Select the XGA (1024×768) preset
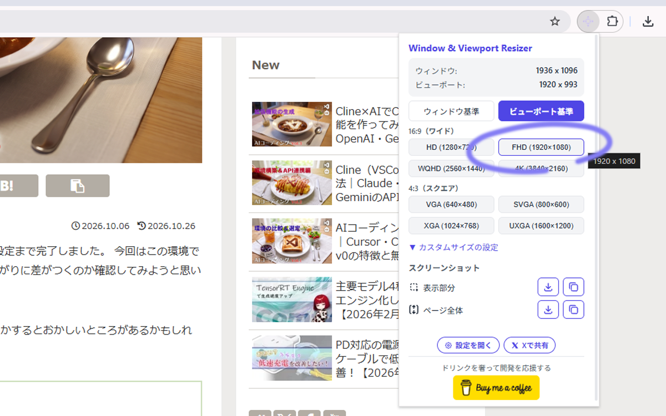This screenshot has height=416, width=666. point(451,226)
